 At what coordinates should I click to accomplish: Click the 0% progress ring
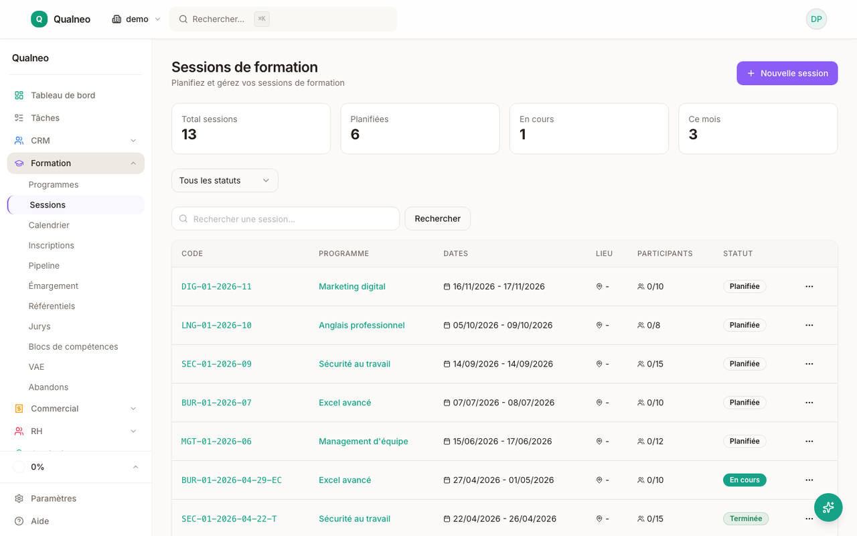pyautogui.click(x=19, y=467)
